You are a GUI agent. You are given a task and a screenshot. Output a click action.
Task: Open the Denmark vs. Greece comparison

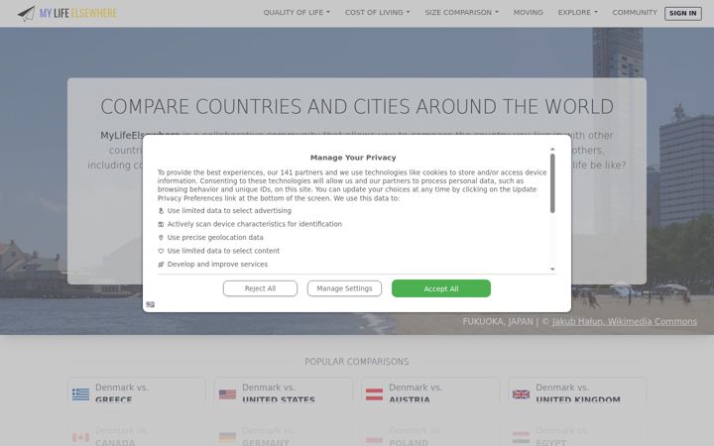tap(136, 390)
